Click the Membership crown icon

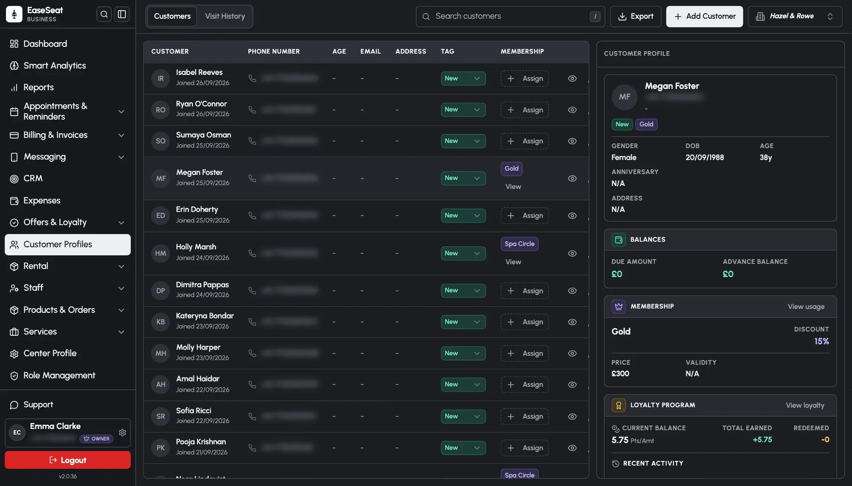tap(619, 306)
